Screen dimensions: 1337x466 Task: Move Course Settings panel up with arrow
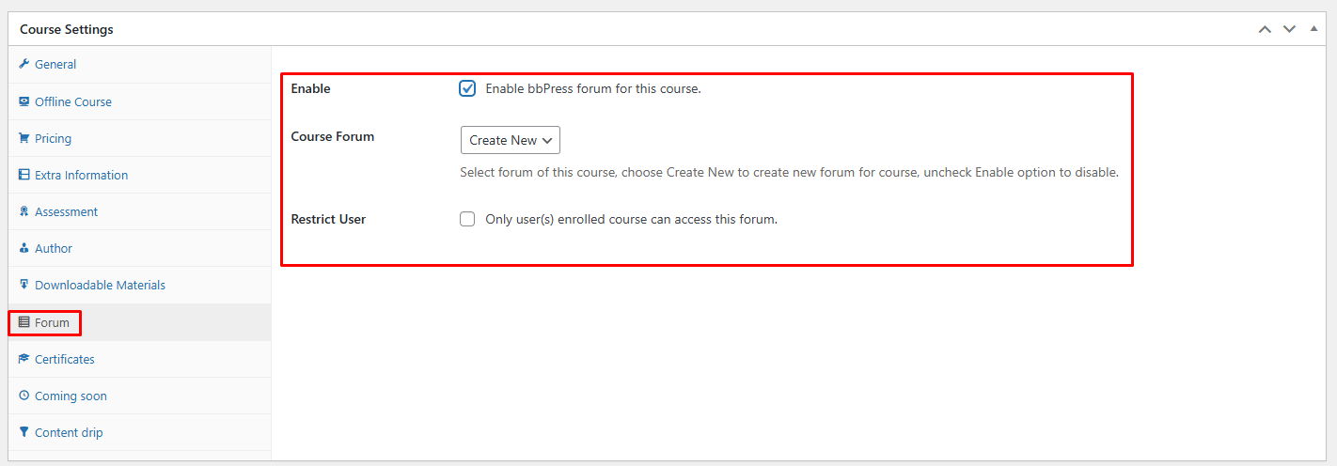point(1266,29)
